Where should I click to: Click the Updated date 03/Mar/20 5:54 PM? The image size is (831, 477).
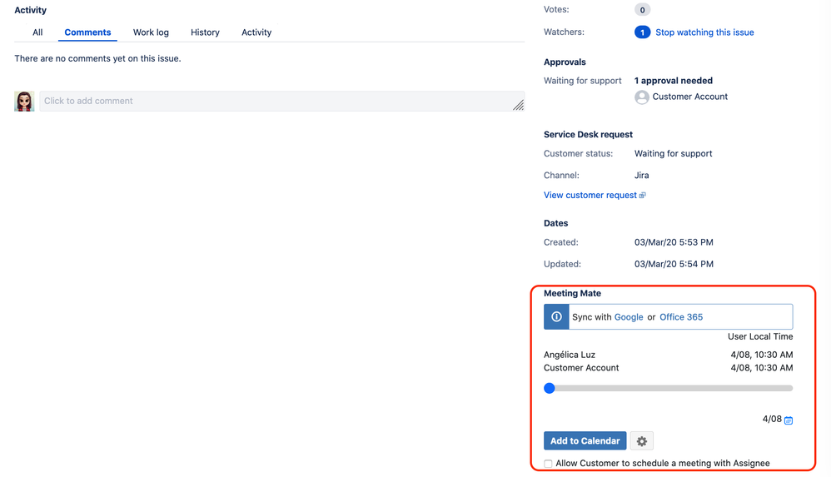tap(674, 264)
